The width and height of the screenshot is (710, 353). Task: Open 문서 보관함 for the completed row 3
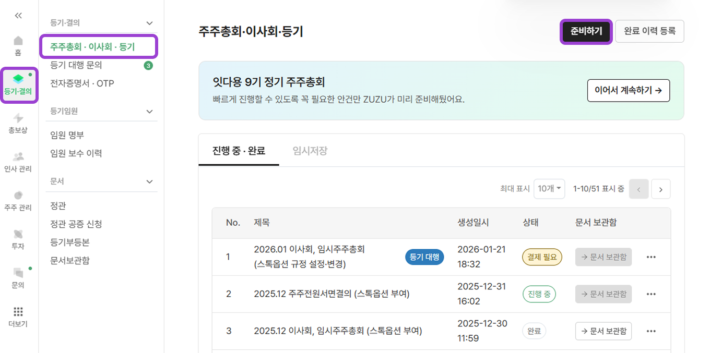pyautogui.click(x=603, y=331)
